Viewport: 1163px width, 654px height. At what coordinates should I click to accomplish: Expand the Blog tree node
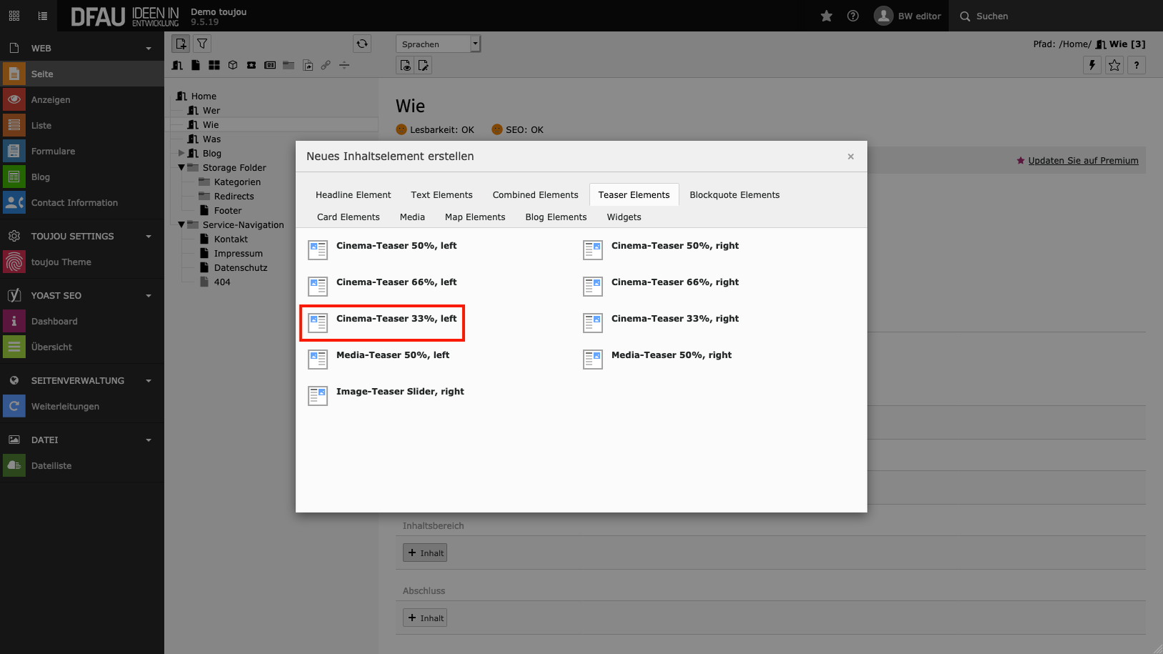[181, 153]
